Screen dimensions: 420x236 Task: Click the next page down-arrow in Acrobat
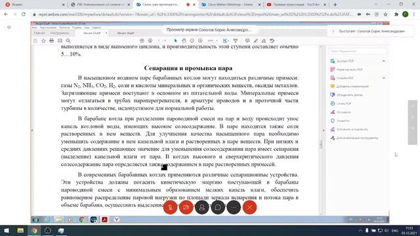(150, 41)
